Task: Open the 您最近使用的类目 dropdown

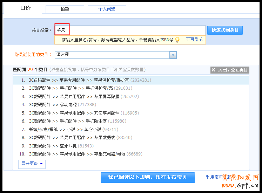Action: (x=112, y=55)
